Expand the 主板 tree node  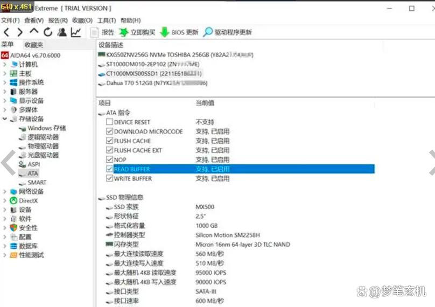pyautogui.click(x=4, y=74)
